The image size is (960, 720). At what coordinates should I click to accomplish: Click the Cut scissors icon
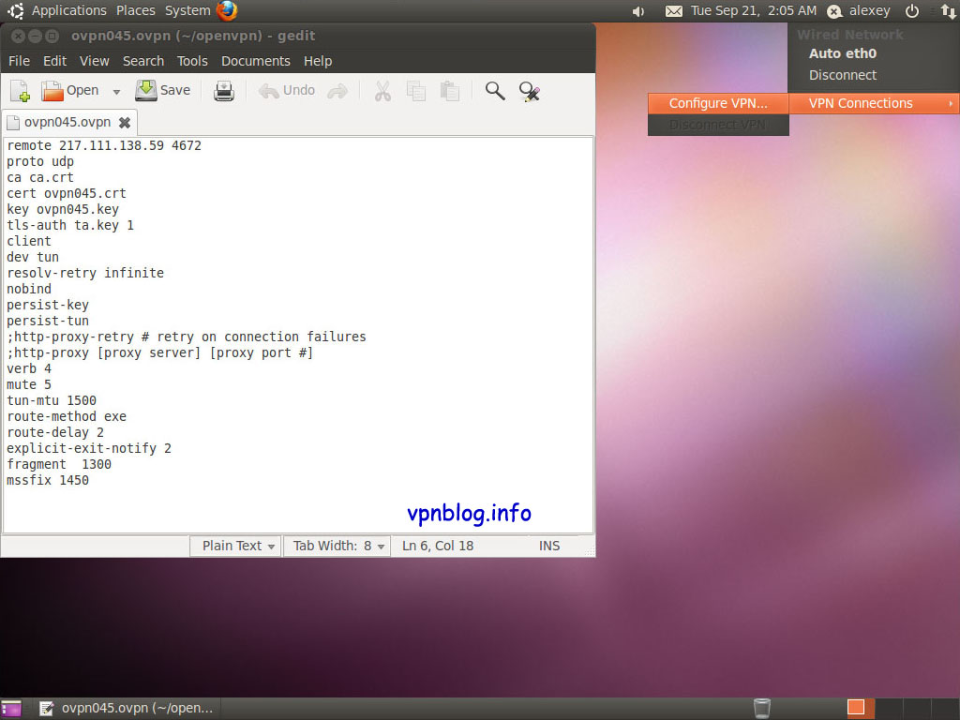(x=382, y=91)
